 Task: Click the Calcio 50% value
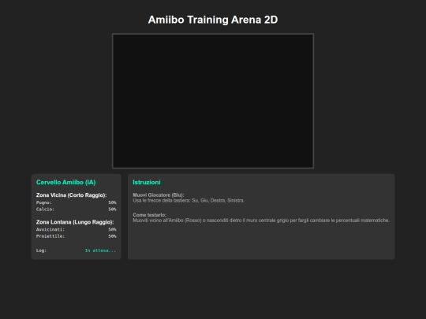tap(112, 210)
